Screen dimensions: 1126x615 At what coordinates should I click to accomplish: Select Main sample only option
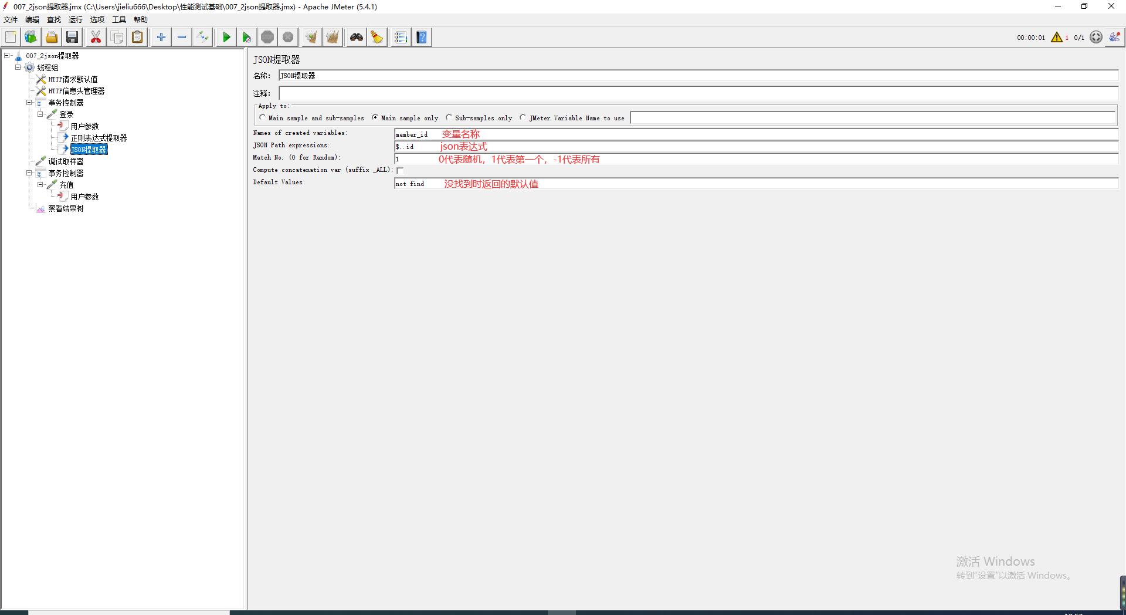[405, 118]
